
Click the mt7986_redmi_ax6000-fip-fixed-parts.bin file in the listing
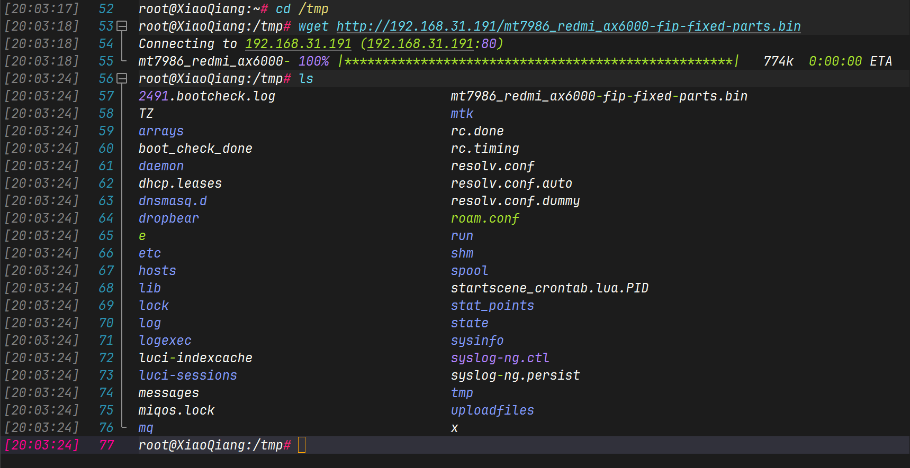pos(599,96)
